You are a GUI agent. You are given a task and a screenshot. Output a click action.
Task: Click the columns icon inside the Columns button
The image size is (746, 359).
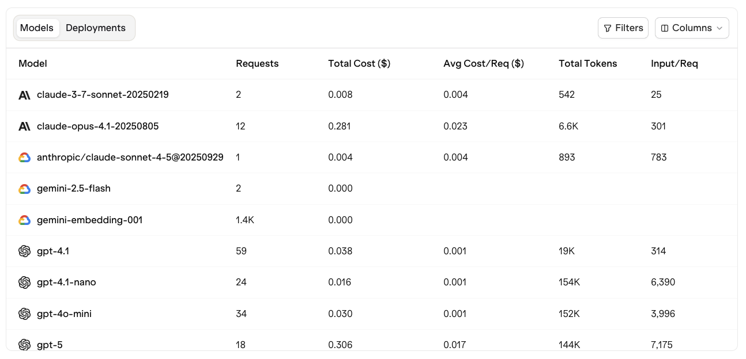pos(666,28)
